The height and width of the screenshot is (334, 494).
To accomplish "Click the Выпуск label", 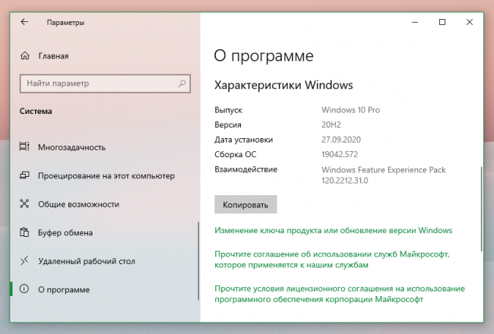I will pyautogui.click(x=229, y=110).
